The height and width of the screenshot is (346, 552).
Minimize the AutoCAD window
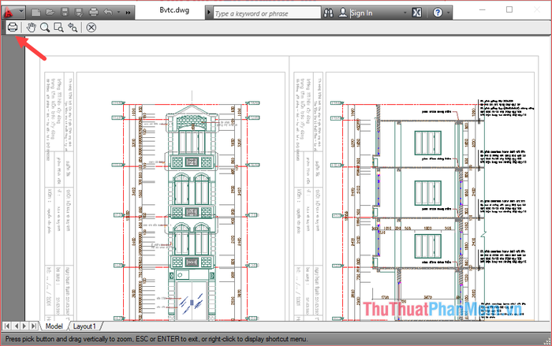click(483, 9)
